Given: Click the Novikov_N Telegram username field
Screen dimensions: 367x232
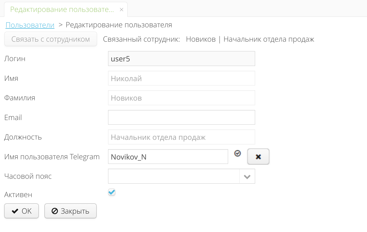Looking at the screenshot, I should coord(168,156).
